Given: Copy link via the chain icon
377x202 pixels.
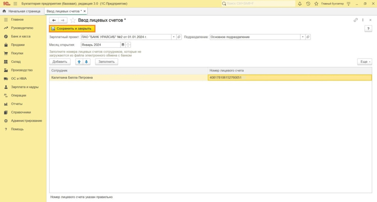Looking at the screenshot, I should point(356,20).
